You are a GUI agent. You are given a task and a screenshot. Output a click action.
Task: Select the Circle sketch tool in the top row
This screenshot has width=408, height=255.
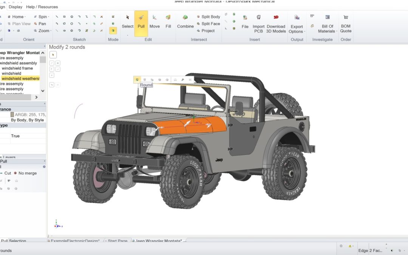click(x=72, y=17)
